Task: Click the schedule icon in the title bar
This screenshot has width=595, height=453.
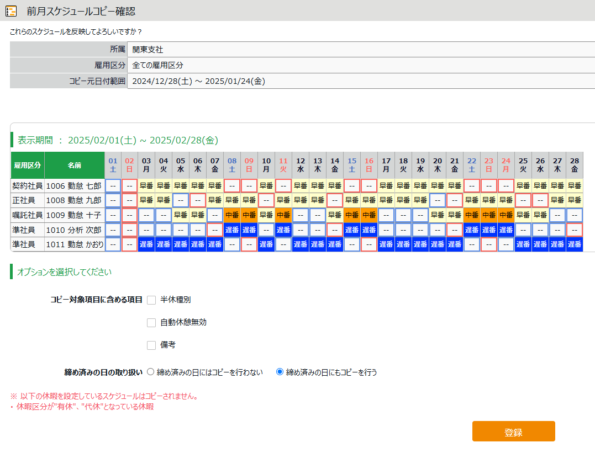Action: click(x=10, y=10)
